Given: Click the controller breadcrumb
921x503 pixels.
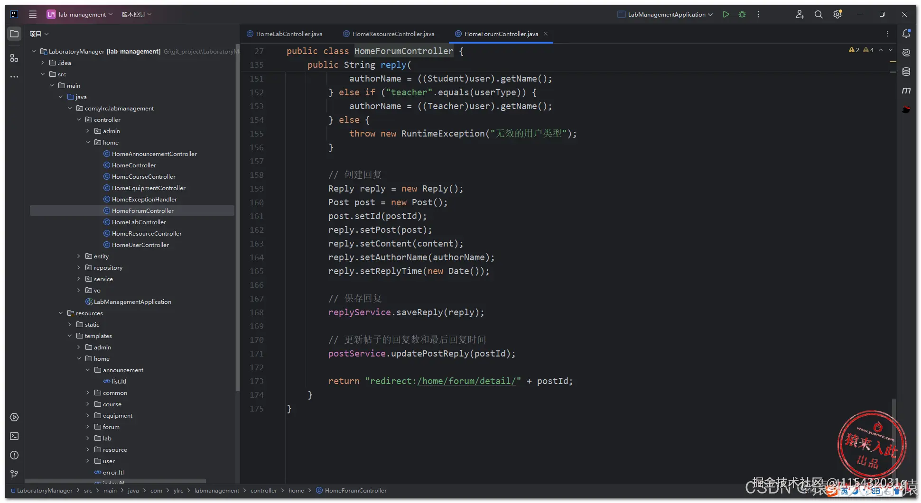Looking at the screenshot, I should coord(263,491).
